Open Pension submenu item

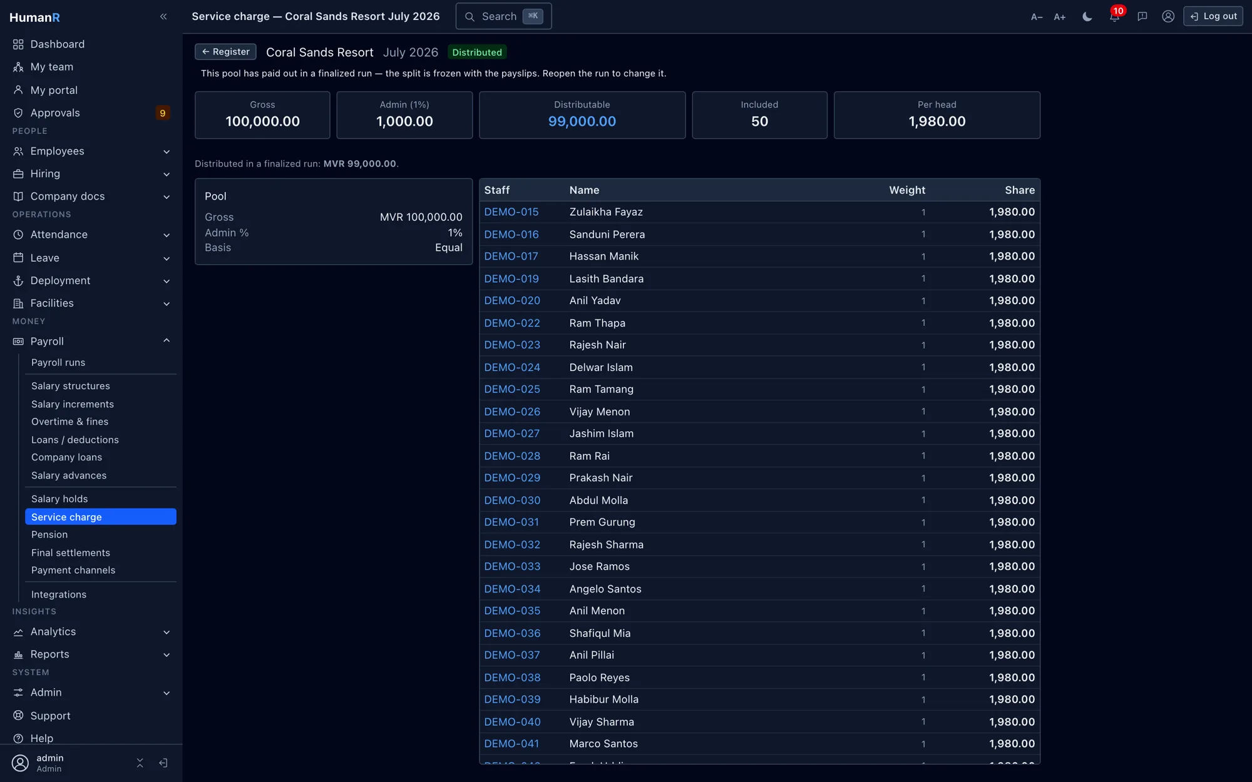(100, 535)
